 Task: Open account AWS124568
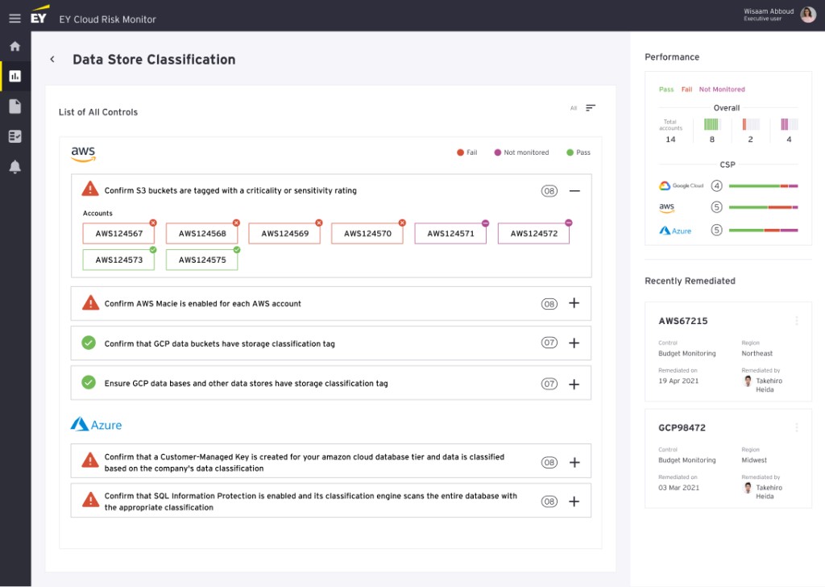[202, 233]
